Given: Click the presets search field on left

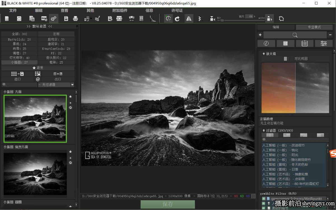Looking at the screenshot, I should [x=20, y=85].
